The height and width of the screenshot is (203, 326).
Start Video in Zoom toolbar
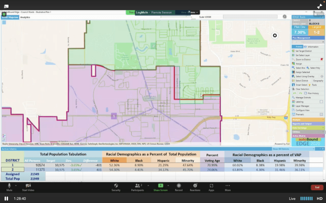point(28,187)
